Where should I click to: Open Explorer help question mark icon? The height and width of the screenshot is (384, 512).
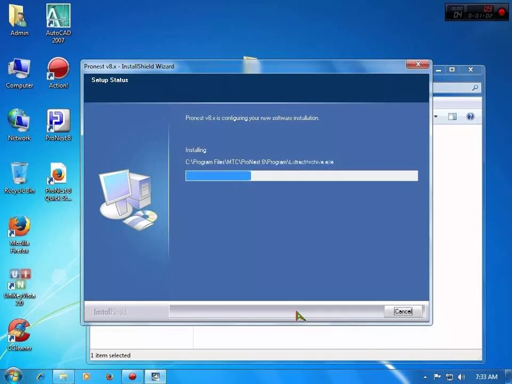(x=470, y=117)
